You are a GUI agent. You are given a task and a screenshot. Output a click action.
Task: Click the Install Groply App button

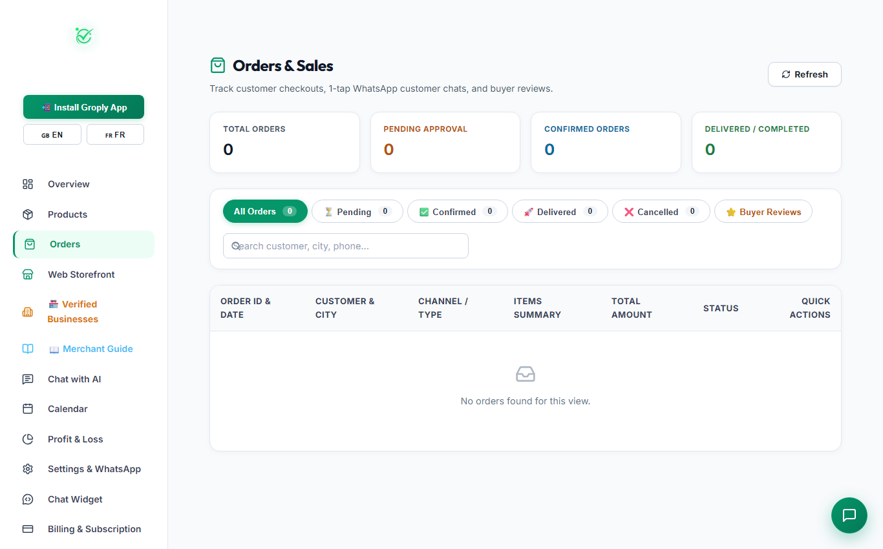point(83,107)
